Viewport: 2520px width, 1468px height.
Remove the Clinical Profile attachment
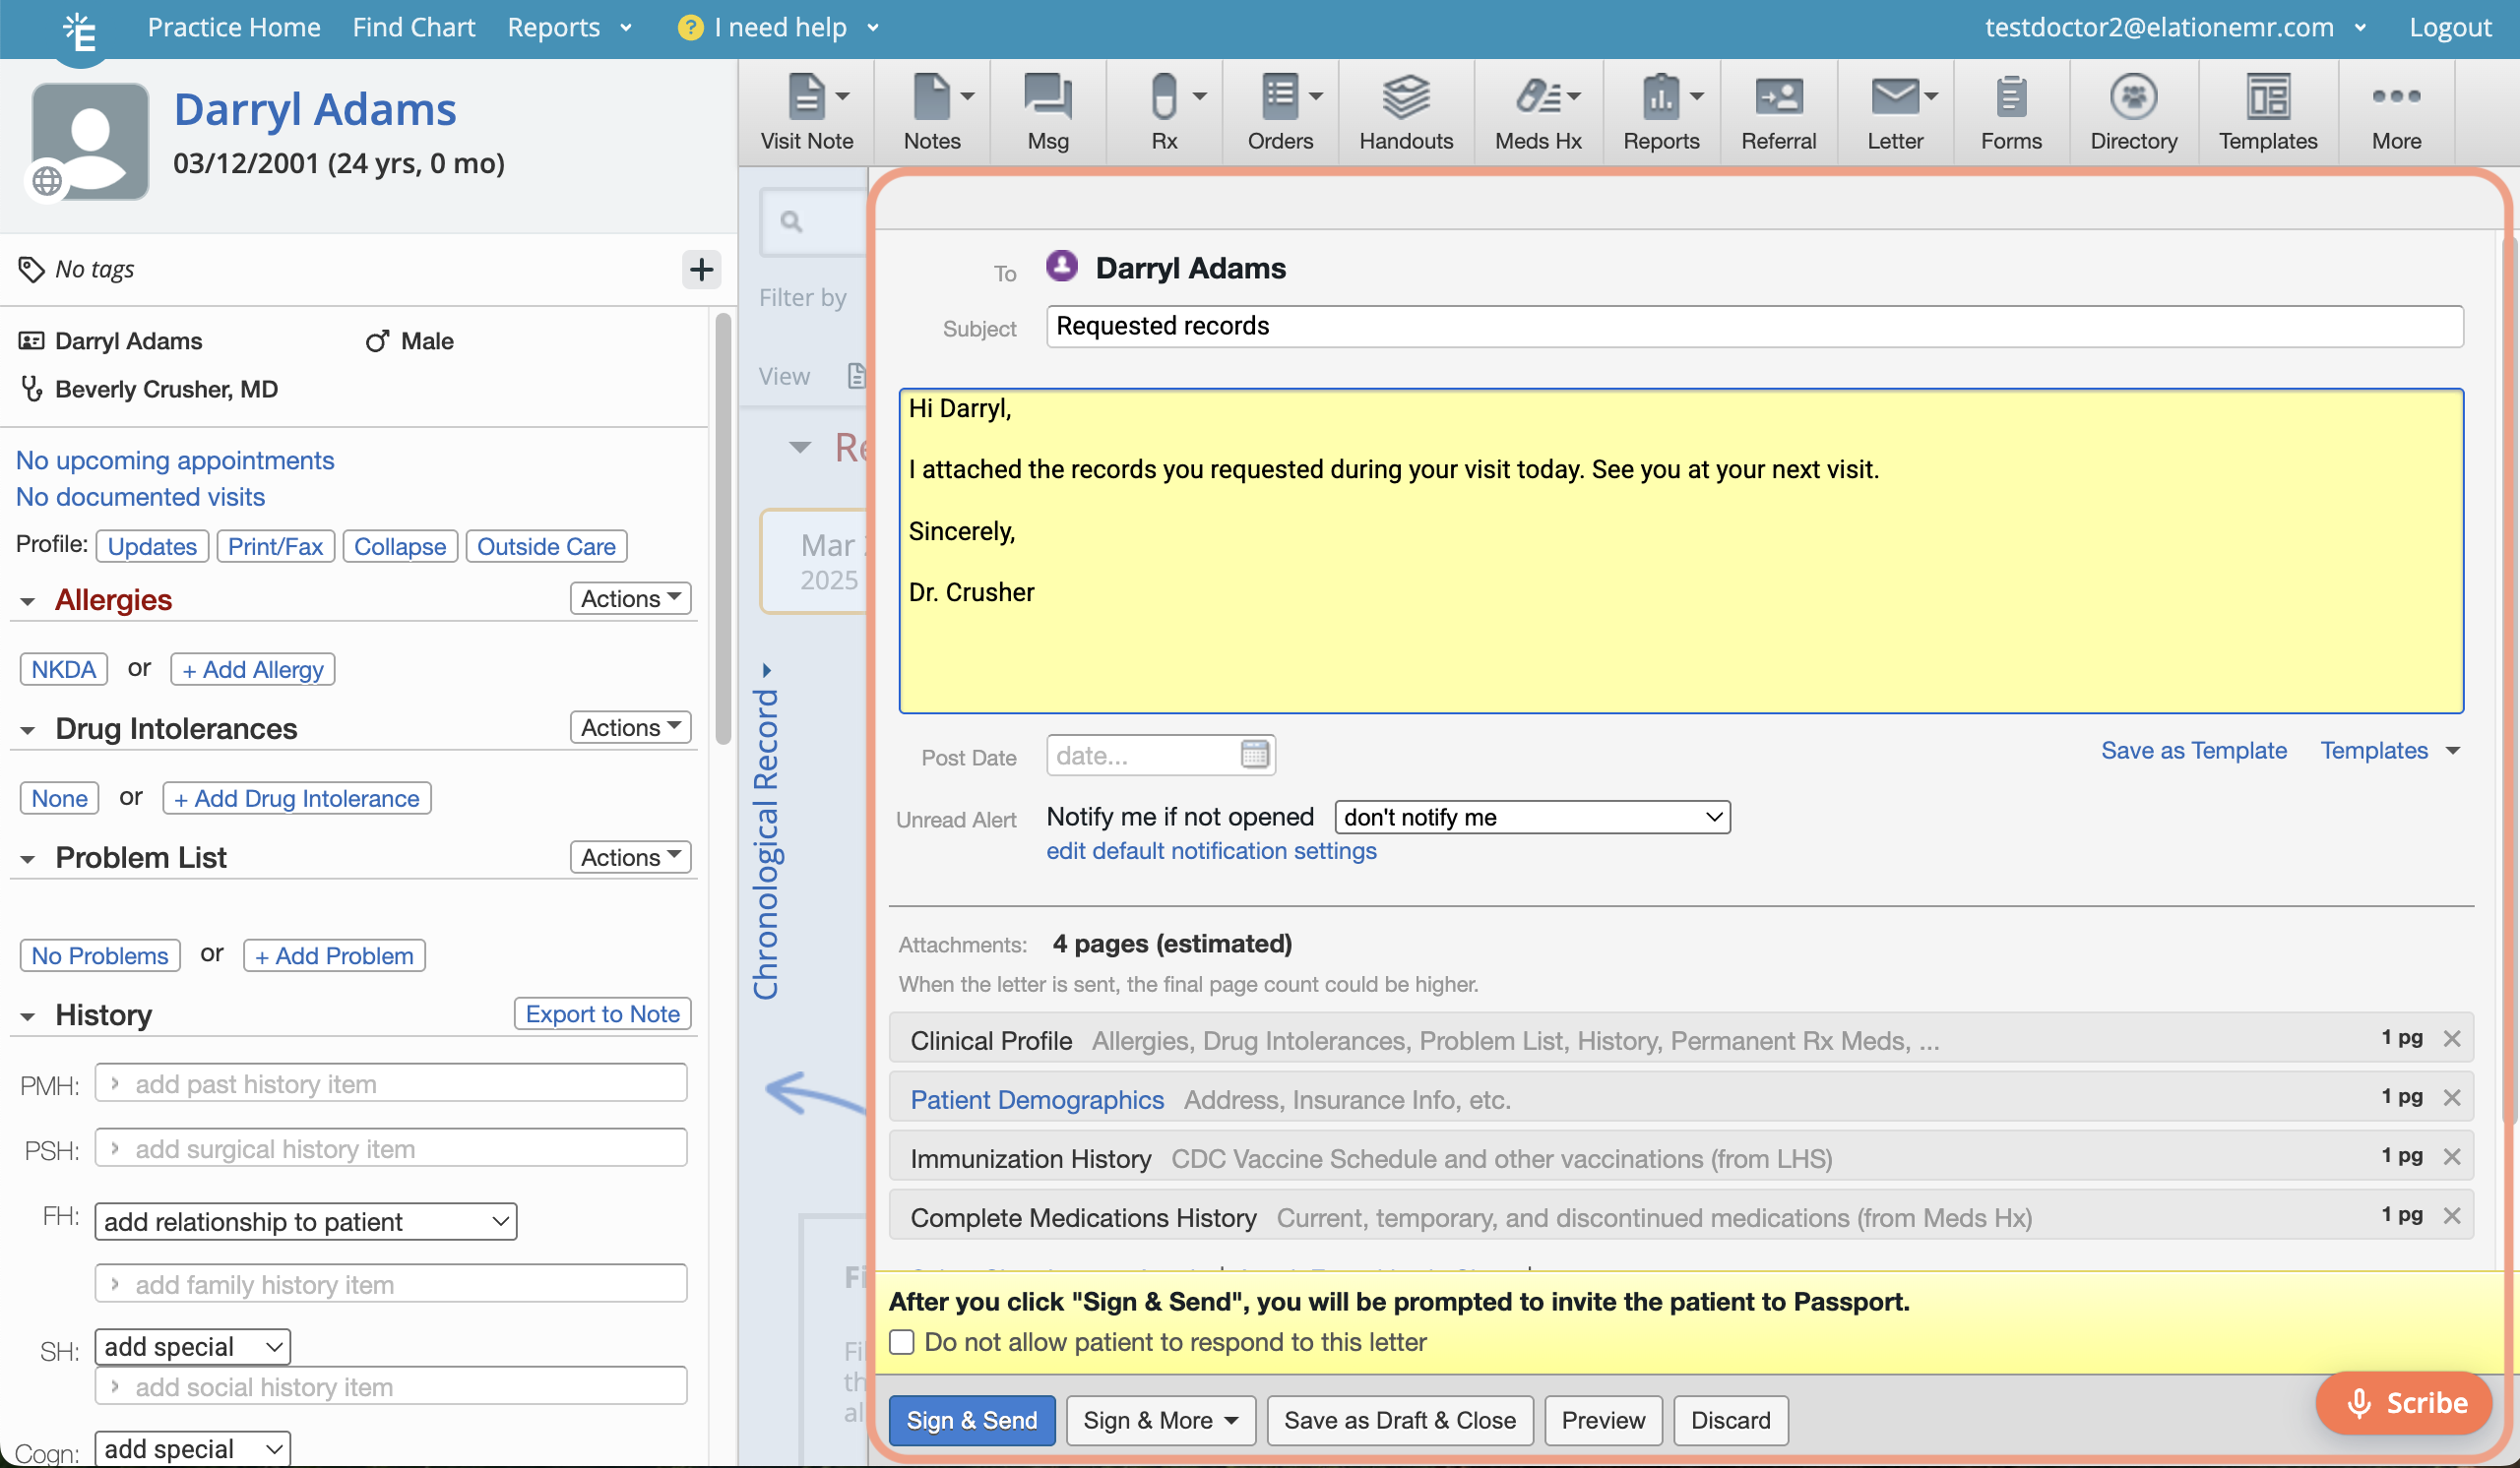tap(2451, 1038)
